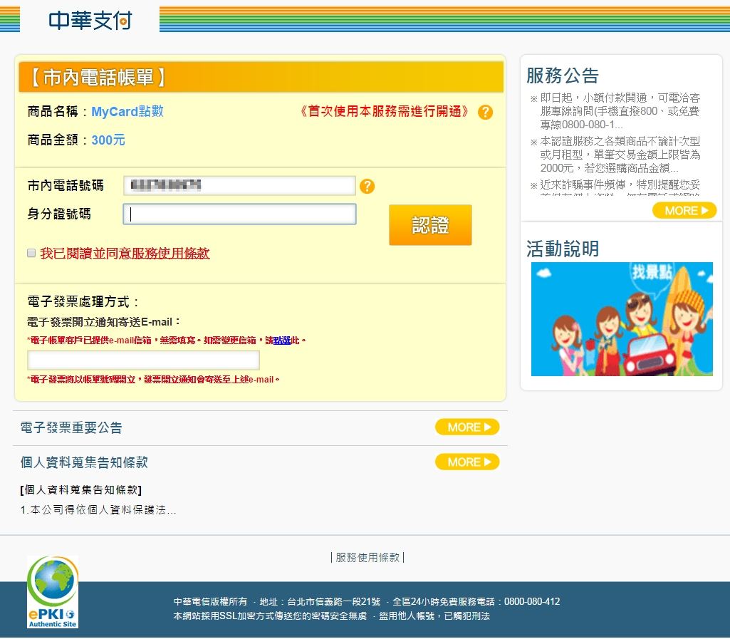Screen dimensions: 730x639
Task: Click the 電子發票重要公告 section title
Action: (x=71, y=427)
